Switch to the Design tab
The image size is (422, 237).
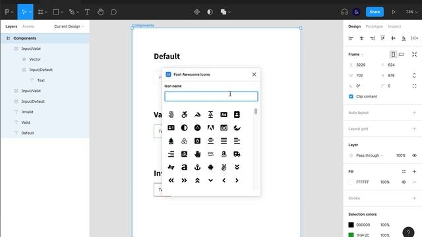tap(354, 26)
